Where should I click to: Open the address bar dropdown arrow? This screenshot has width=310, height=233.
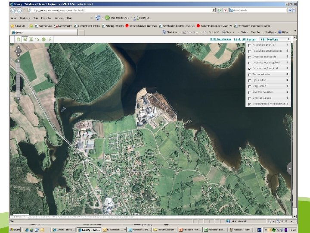click(x=213, y=10)
